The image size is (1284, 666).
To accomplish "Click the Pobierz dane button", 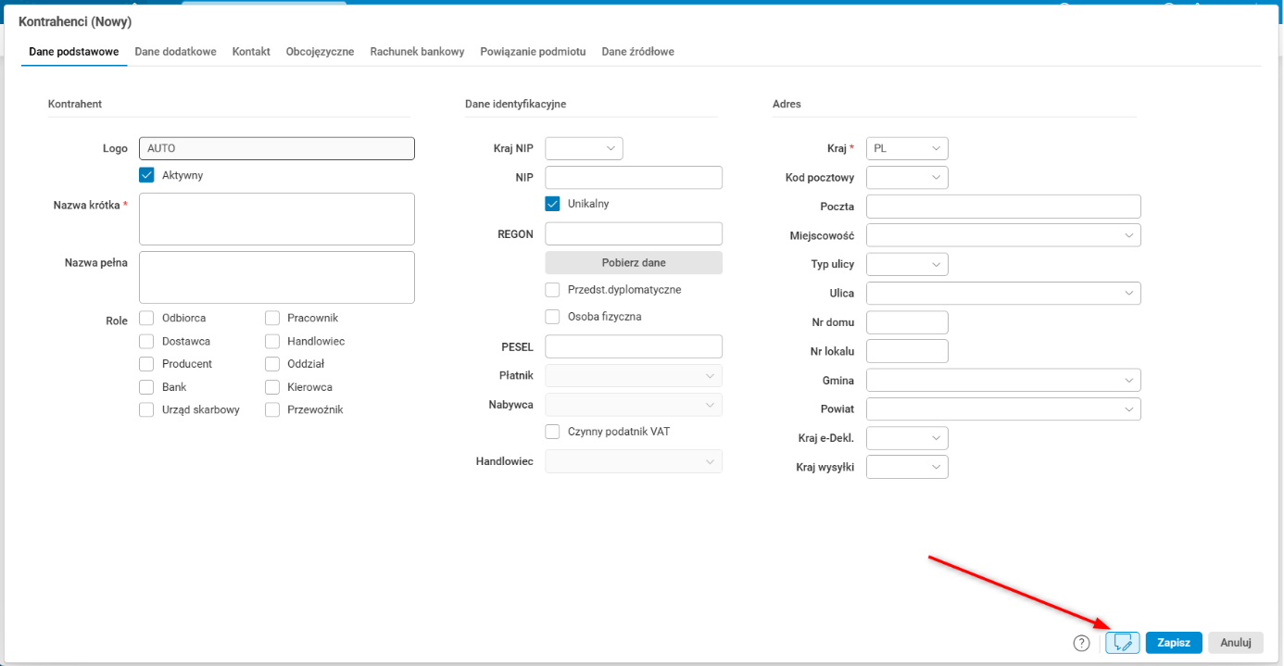I will [x=634, y=263].
